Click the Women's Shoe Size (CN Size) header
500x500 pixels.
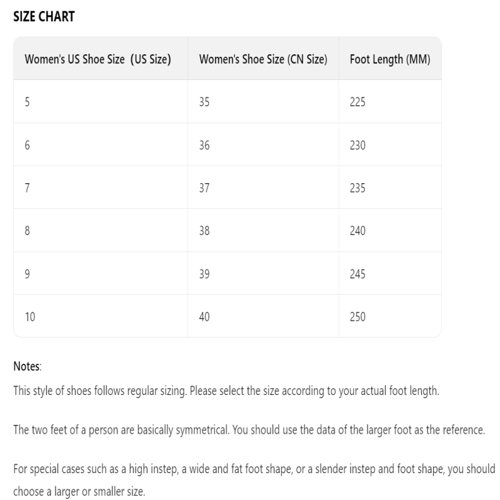(x=263, y=60)
